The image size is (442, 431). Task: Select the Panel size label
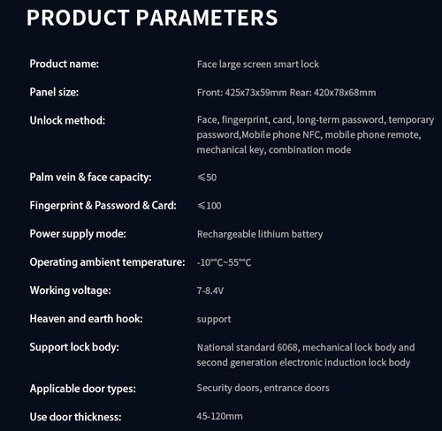pyautogui.click(x=54, y=92)
